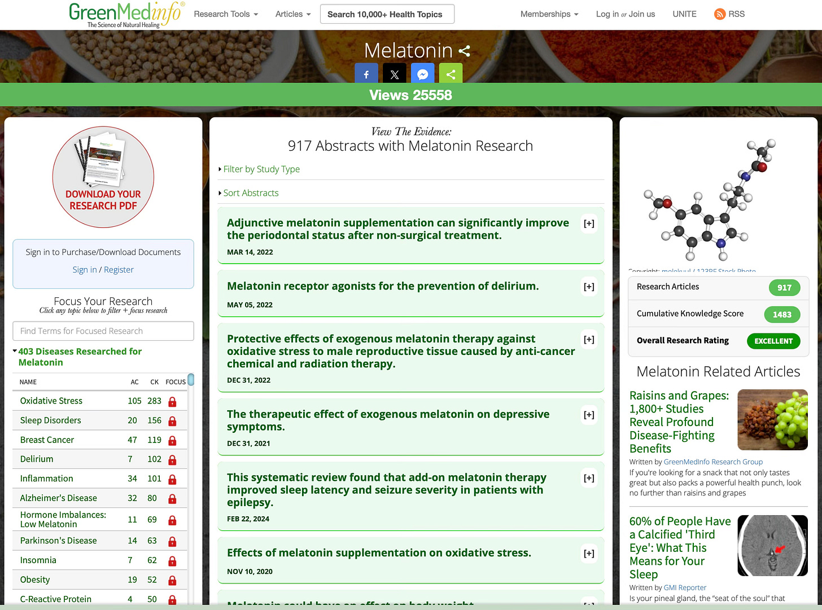Expand the epilepsy review abstract [+]
This screenshot has width=822, height=610.
pos(589,478)
